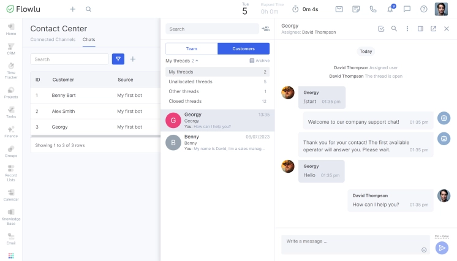
Task: Open Groups from the sidebar
Action: pyautogui.click(x=11, y=151)
